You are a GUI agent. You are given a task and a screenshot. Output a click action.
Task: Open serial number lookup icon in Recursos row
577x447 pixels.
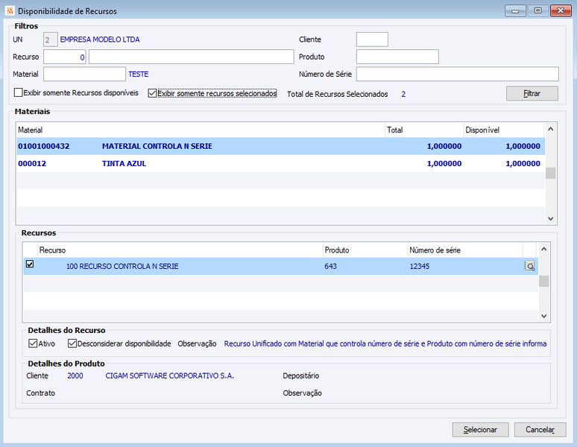pos(529,266)
